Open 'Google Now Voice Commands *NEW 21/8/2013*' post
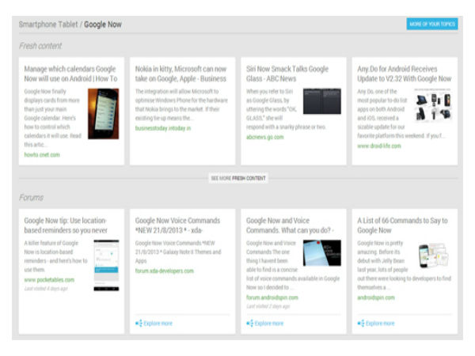This screenshot has width=475, height=356. (177, 225)
